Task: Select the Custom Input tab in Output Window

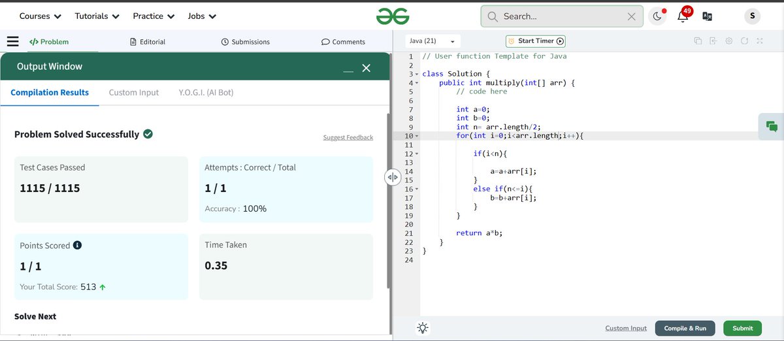Action: [x=134, y=93]
